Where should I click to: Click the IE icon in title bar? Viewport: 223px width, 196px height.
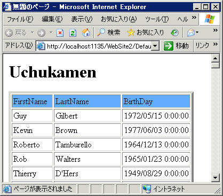7,7
